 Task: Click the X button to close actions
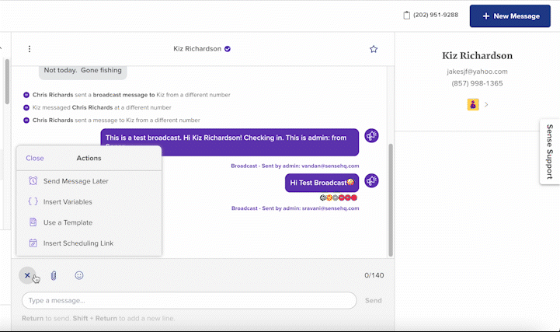coord(27,275)
